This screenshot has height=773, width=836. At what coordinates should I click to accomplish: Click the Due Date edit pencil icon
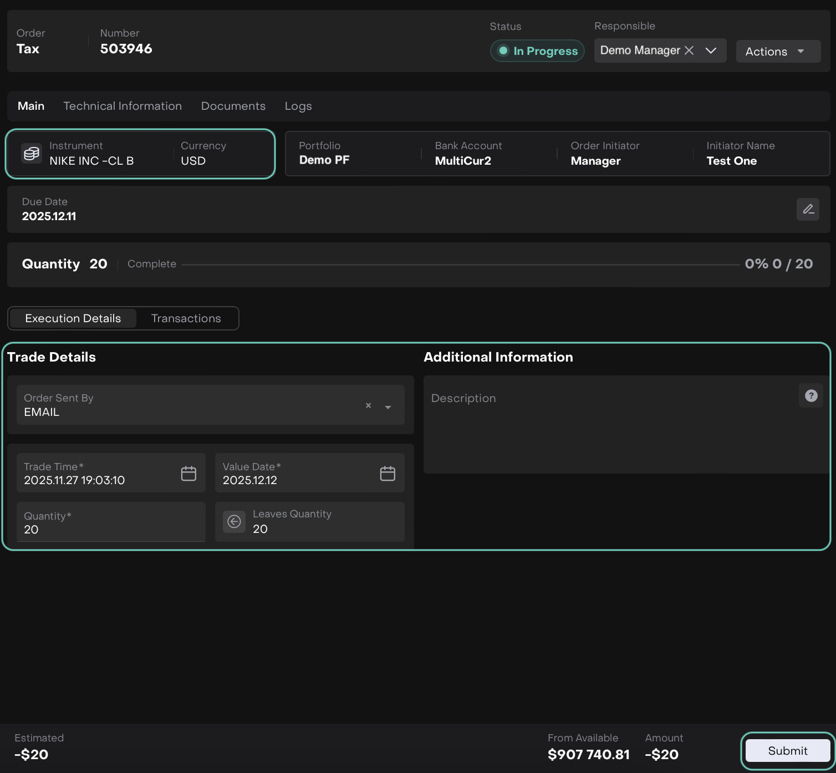[808, 209]
